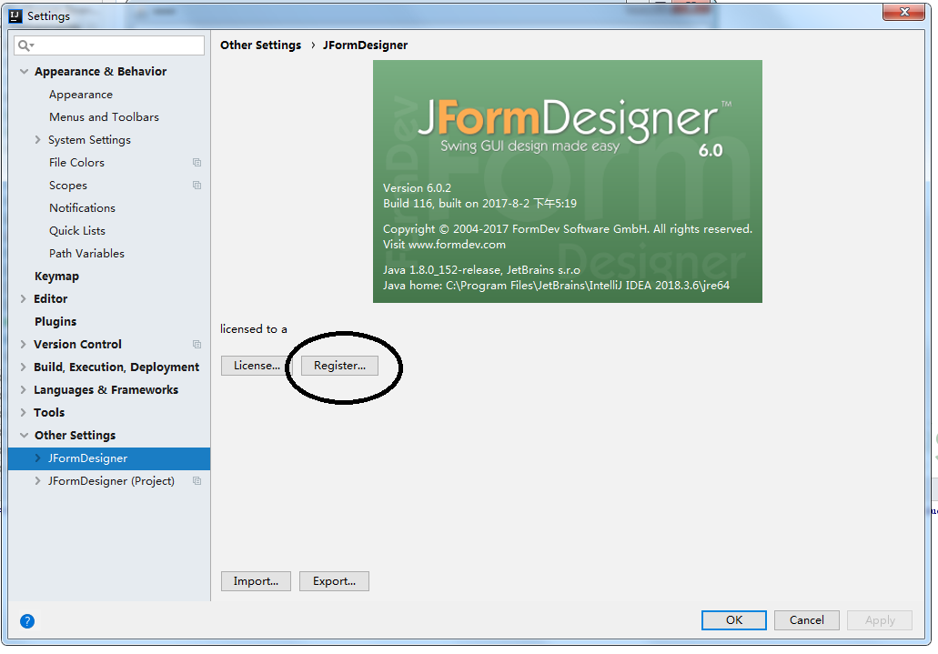The width and height of the screenshot is (938, 654).
Task: Click the project-level icon beside Scopes
Action: click(197, 185)
